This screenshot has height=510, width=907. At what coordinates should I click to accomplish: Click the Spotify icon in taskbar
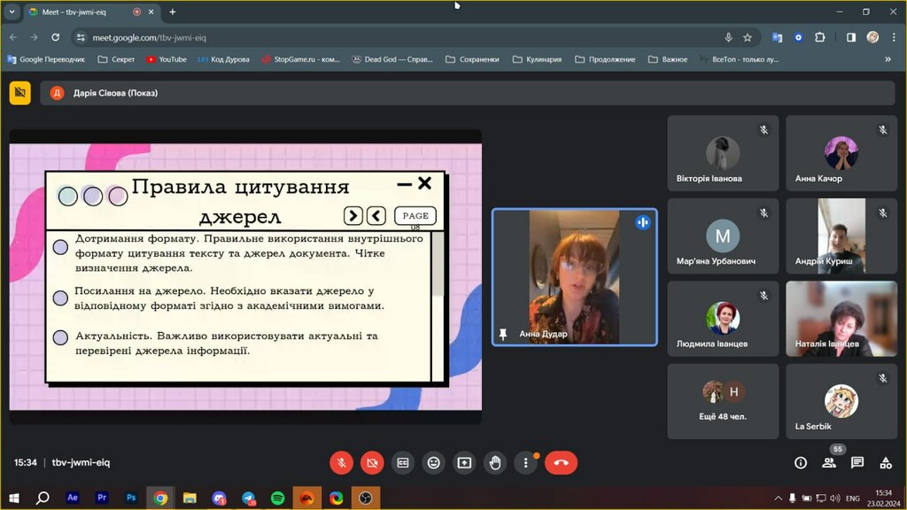[x=277, y=498]
